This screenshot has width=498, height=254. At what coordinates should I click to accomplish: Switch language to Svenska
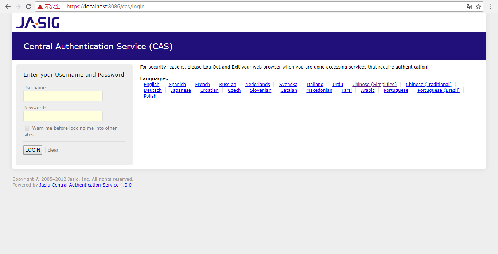(x=288, y=85)
